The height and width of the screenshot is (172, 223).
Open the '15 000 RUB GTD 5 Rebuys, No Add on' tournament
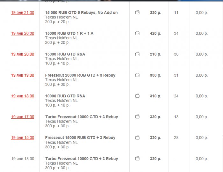coord(81,13)
